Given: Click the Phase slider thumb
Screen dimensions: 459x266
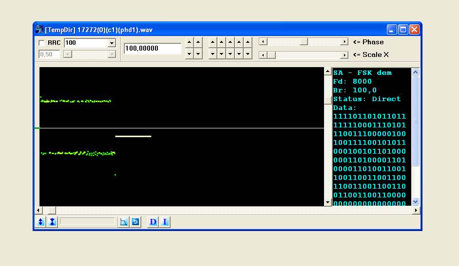Looking at the screenshot, I should click(x=304, y=42).
